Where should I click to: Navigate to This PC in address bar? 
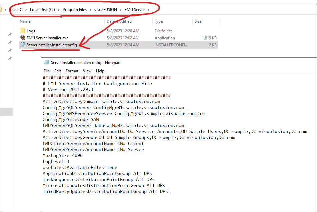[16, 10]
